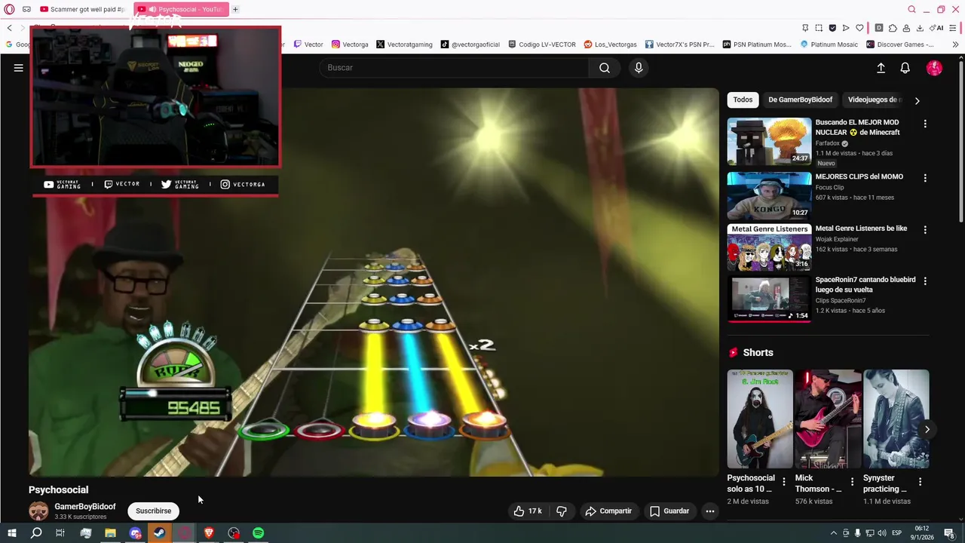Screen dimensions: 965x543
Task: Open the Opera send/flow arrow icon
Action: [x=846, y=28]
